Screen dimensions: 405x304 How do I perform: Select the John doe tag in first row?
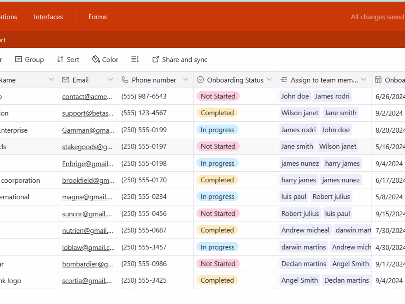click(295, 97)
